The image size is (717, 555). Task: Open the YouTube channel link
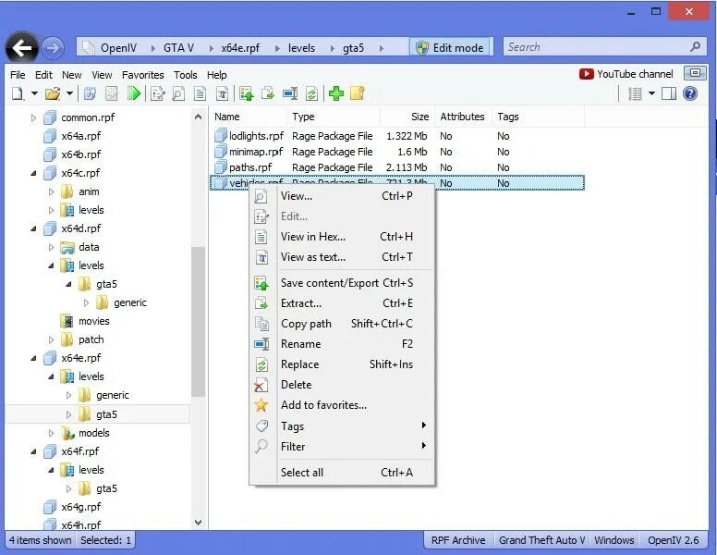pyautogui.click(x=626, y=74)
